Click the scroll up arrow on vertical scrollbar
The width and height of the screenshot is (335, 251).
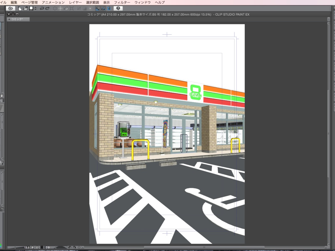(328, 23)
